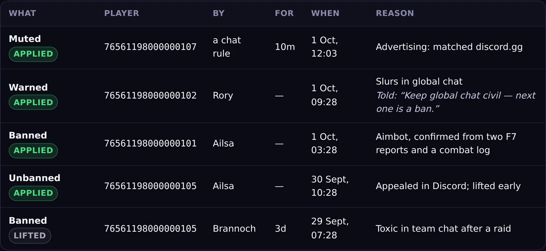546x251 pixels.
Task: Click the Warned action label
Action: pyautogui.click(x=28, y=88)
